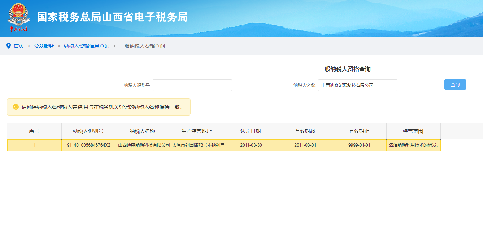Click the 有效期起 column header
The height and width of the screenshot is (234, 483).
pos(305,131)
